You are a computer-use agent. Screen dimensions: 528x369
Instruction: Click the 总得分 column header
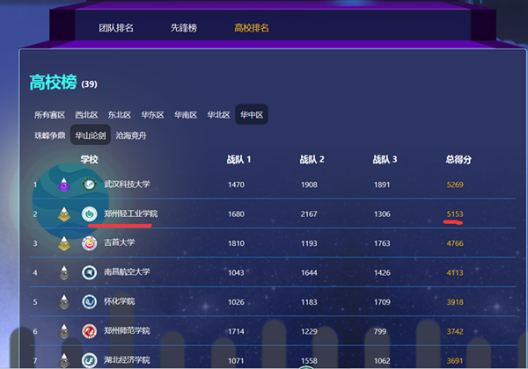458,160
